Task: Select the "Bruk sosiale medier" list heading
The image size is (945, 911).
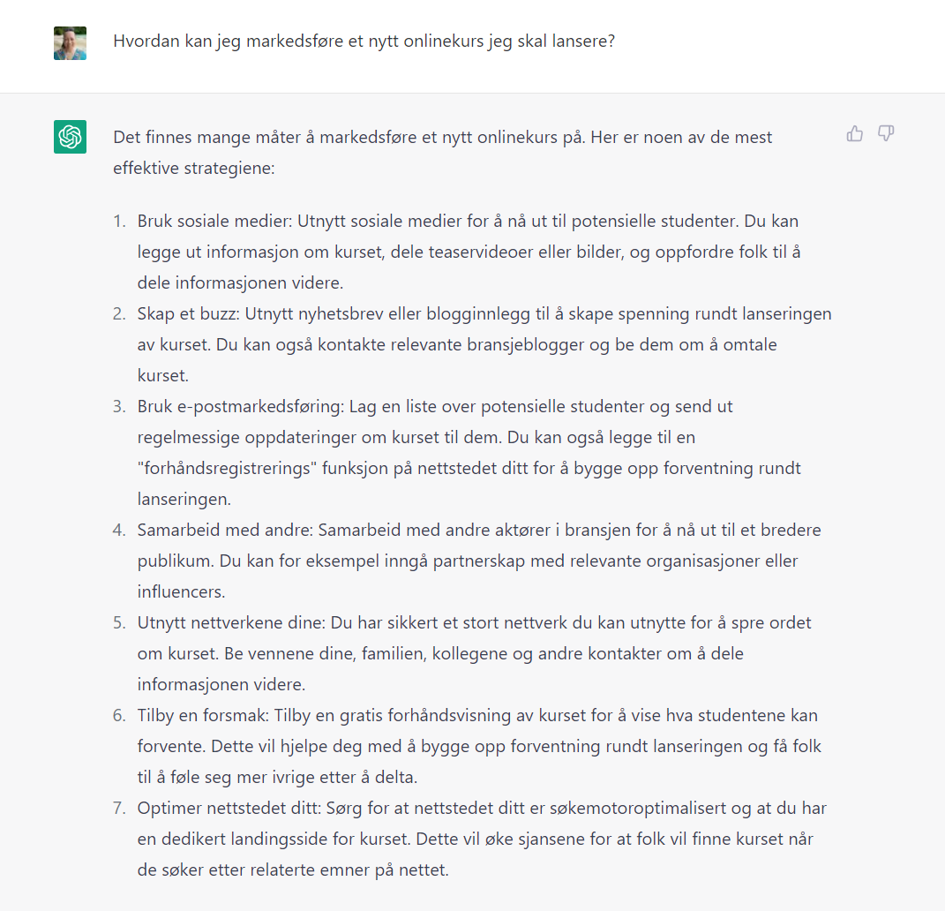Action: tap(214, 222)
